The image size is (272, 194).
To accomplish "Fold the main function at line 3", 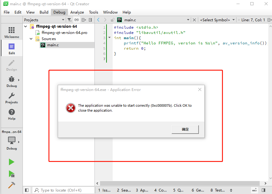I will [110, 37].
